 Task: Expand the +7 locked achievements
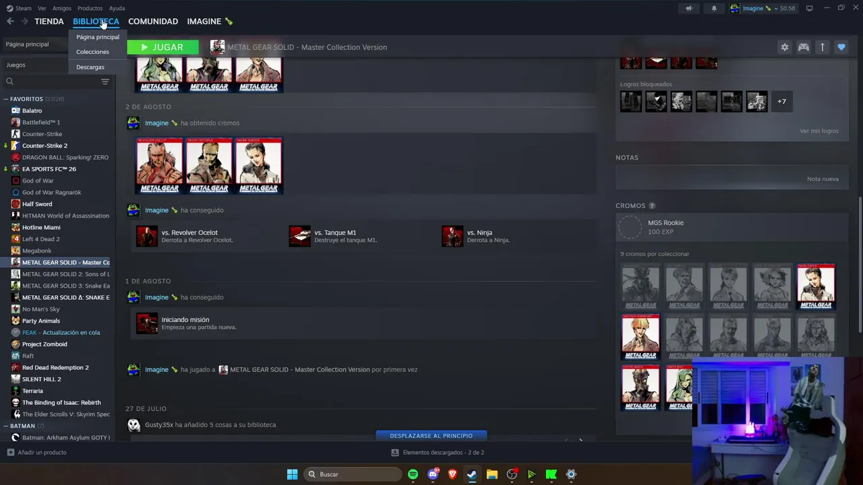tap(781, 101)
